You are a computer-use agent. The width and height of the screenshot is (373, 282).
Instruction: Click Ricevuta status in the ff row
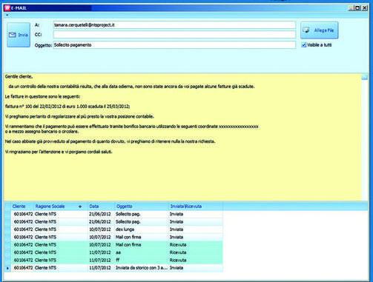[x=178, y=260]
